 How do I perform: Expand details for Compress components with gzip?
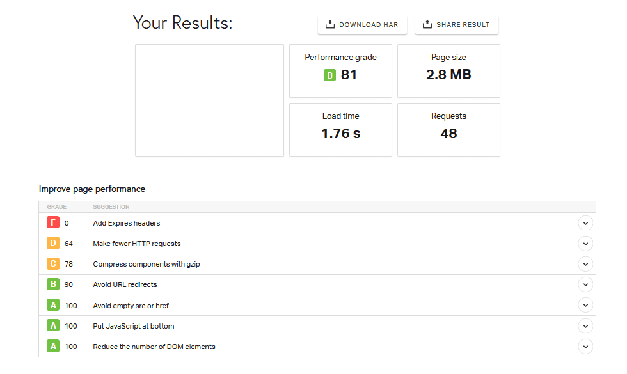[x=585, y=263]
